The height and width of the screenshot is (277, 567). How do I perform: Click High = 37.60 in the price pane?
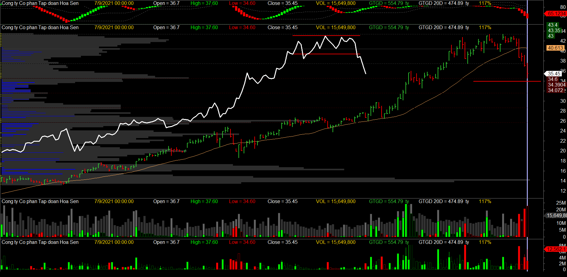[x=204, y=28]
